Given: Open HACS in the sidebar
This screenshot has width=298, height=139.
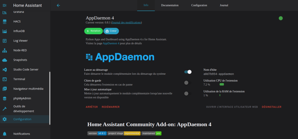Looking at the screenshot, I should (x=25, y=22).
